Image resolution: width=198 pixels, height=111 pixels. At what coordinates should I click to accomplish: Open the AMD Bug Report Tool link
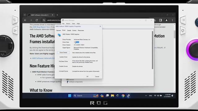click(41, 27)
